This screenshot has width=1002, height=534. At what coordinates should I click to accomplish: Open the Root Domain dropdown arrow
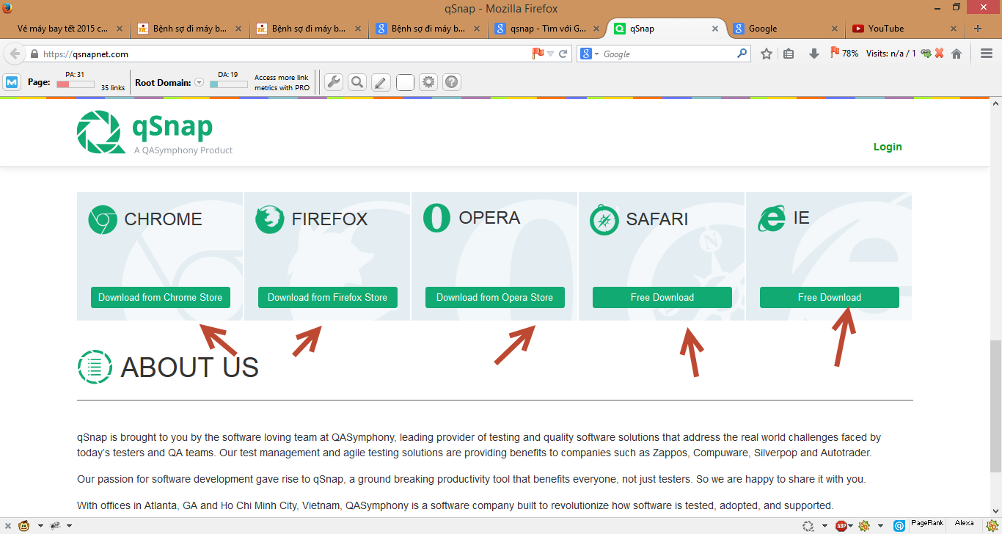click(199, 83)
